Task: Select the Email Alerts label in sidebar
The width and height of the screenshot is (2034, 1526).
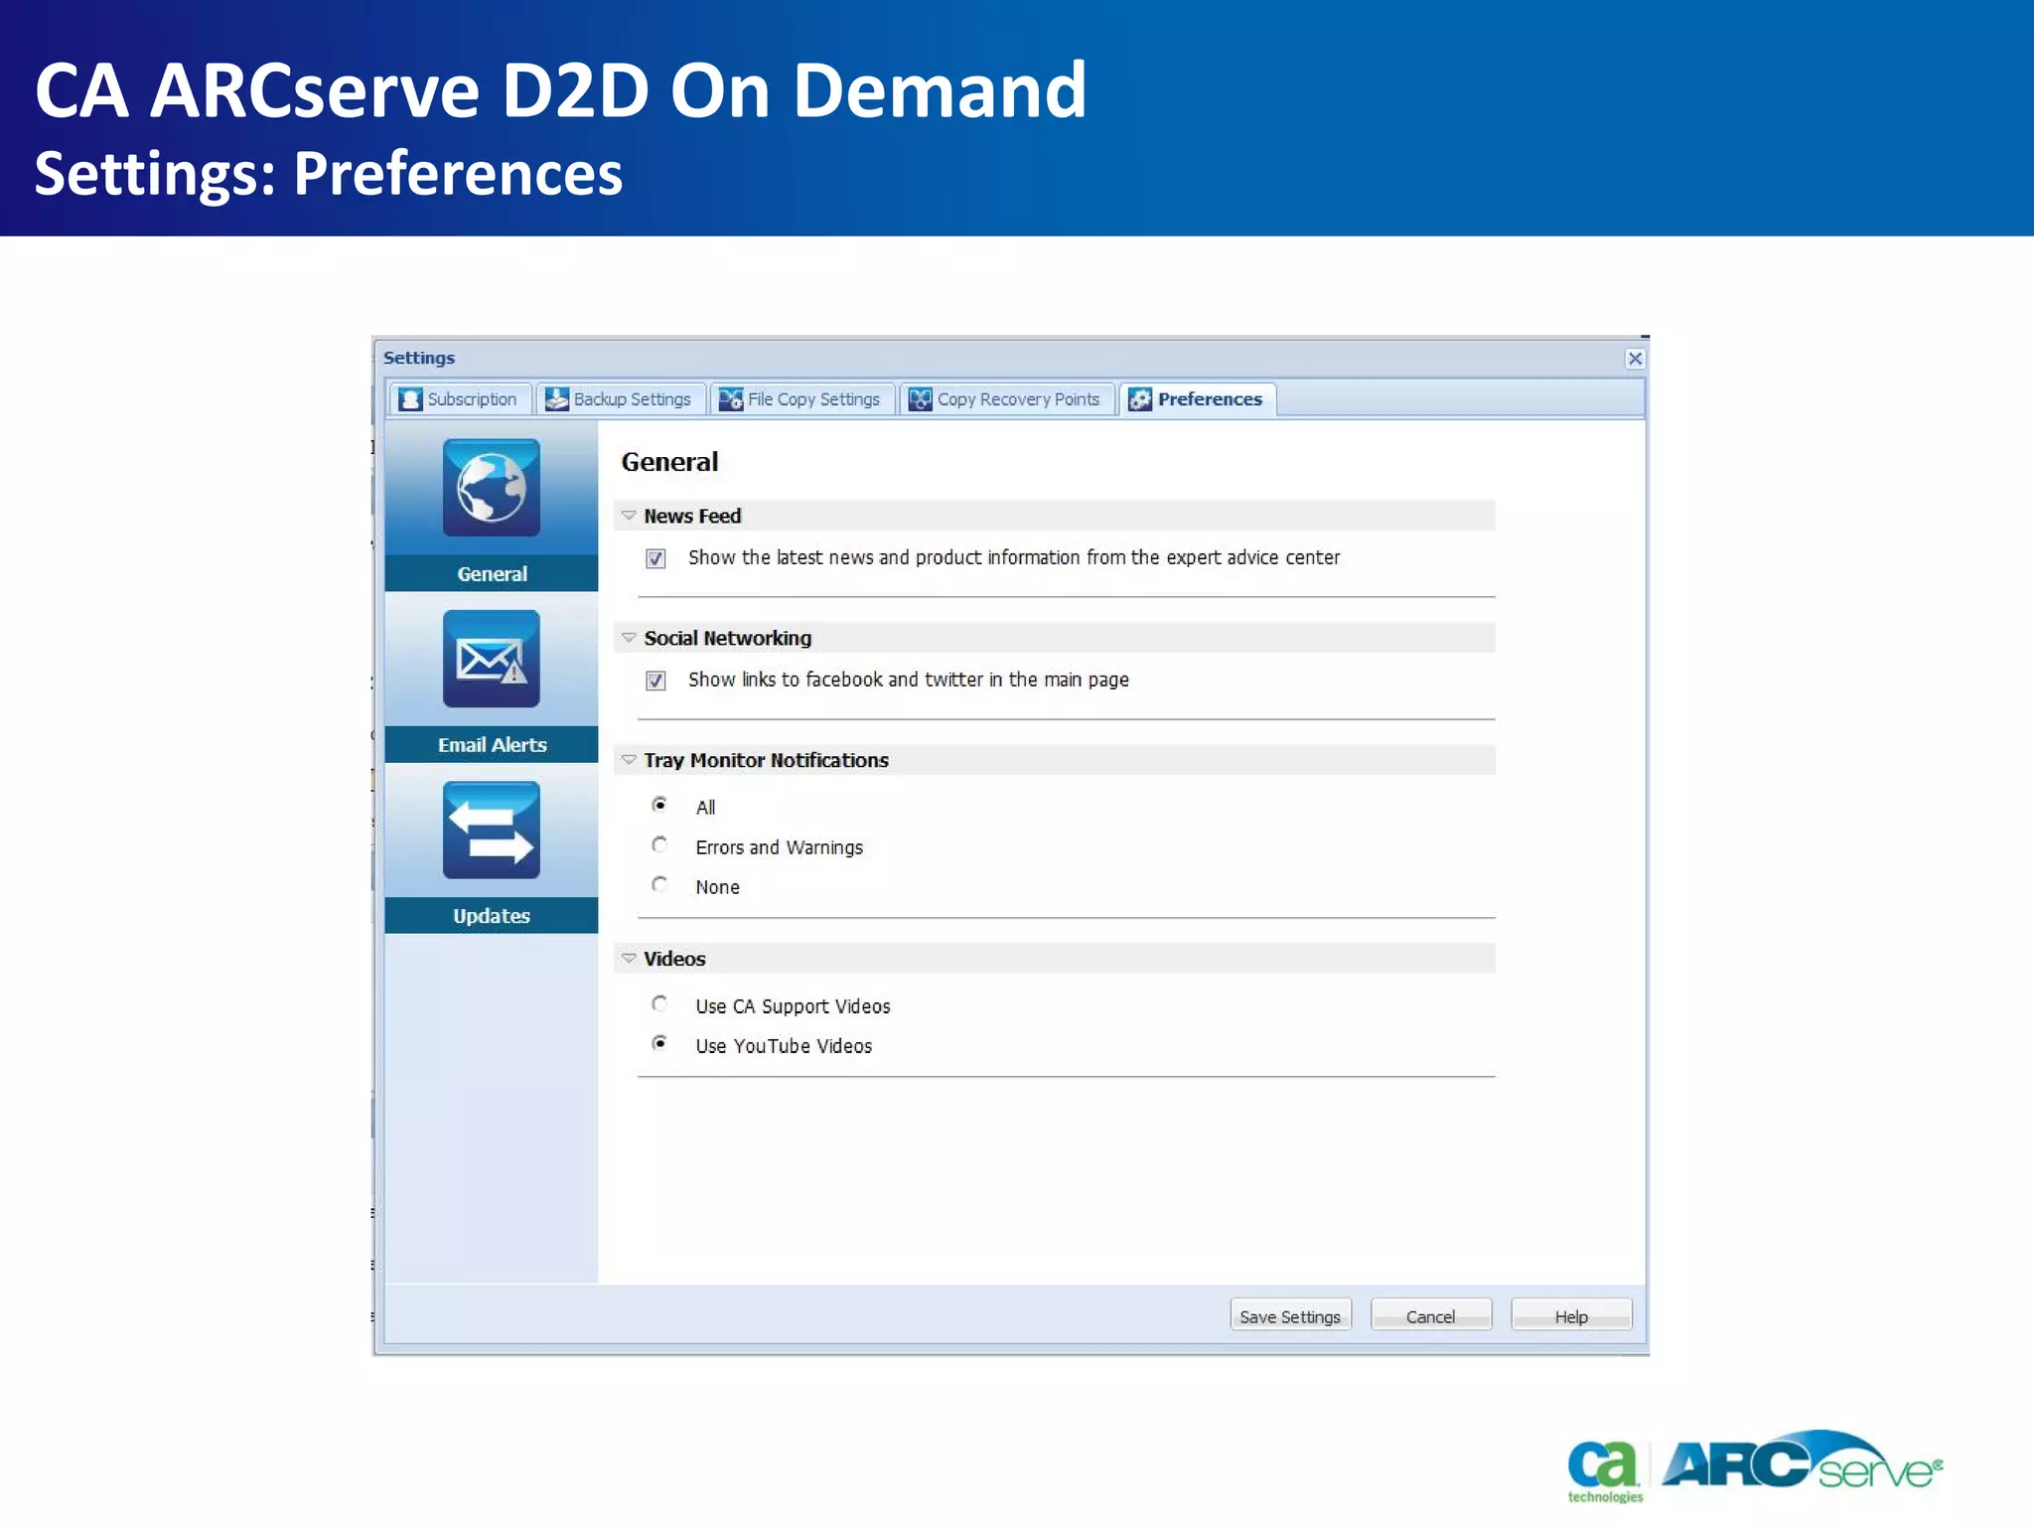Action: pyautogui.click(x=492, y=745)
